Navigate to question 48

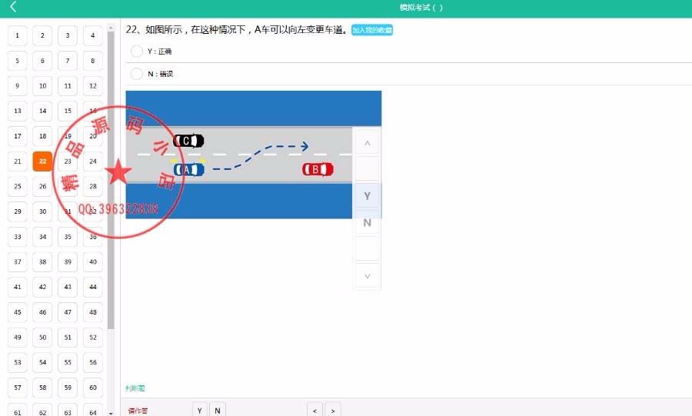[93, 312]
